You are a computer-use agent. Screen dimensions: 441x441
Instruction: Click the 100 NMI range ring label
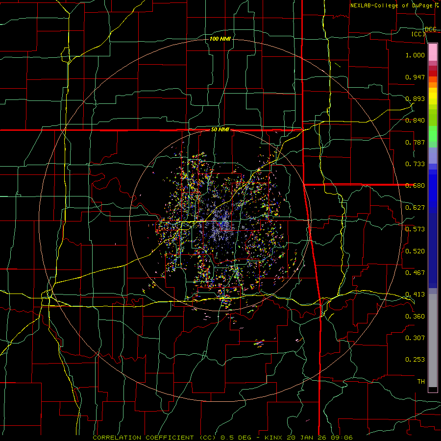click(220, 39)
